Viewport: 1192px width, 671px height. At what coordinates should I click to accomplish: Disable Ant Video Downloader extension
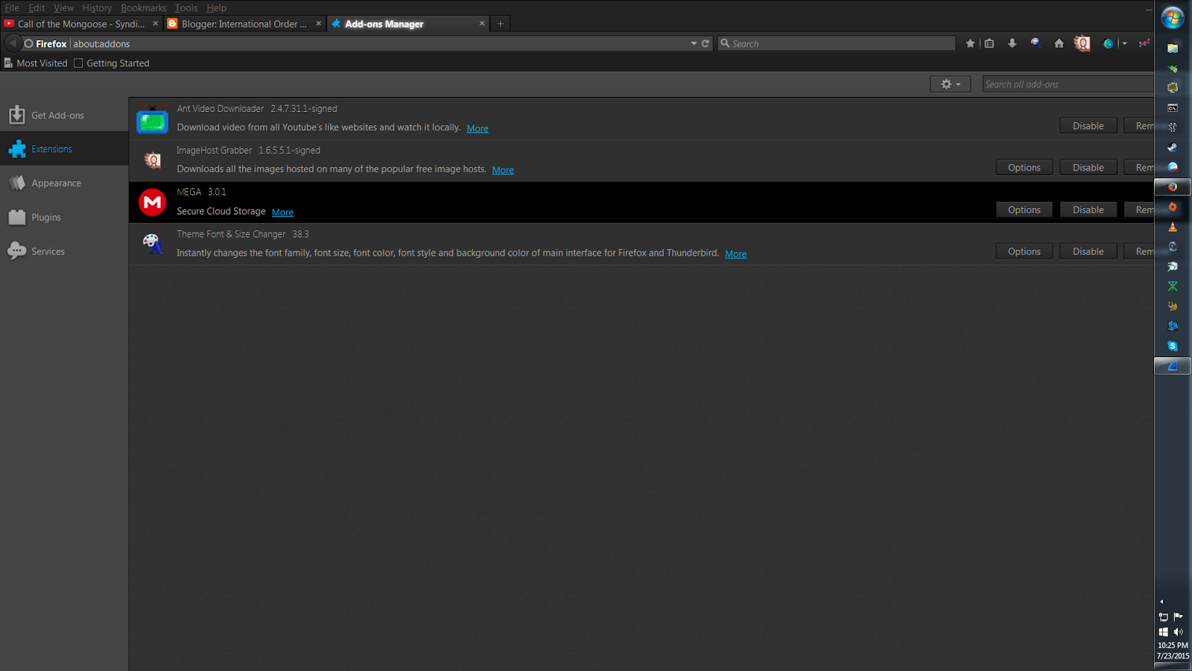(1088, 126)
